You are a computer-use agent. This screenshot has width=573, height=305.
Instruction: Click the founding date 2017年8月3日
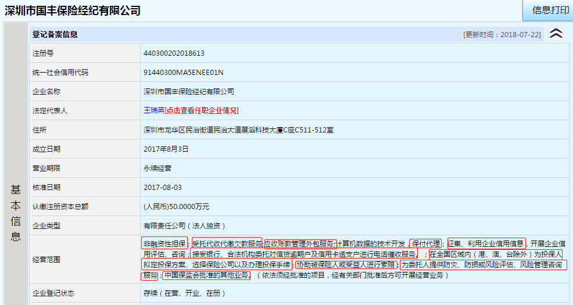point(166,149)
